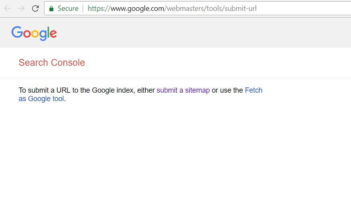
Task: Open site info via the Secure label
Action: (68, 8)
